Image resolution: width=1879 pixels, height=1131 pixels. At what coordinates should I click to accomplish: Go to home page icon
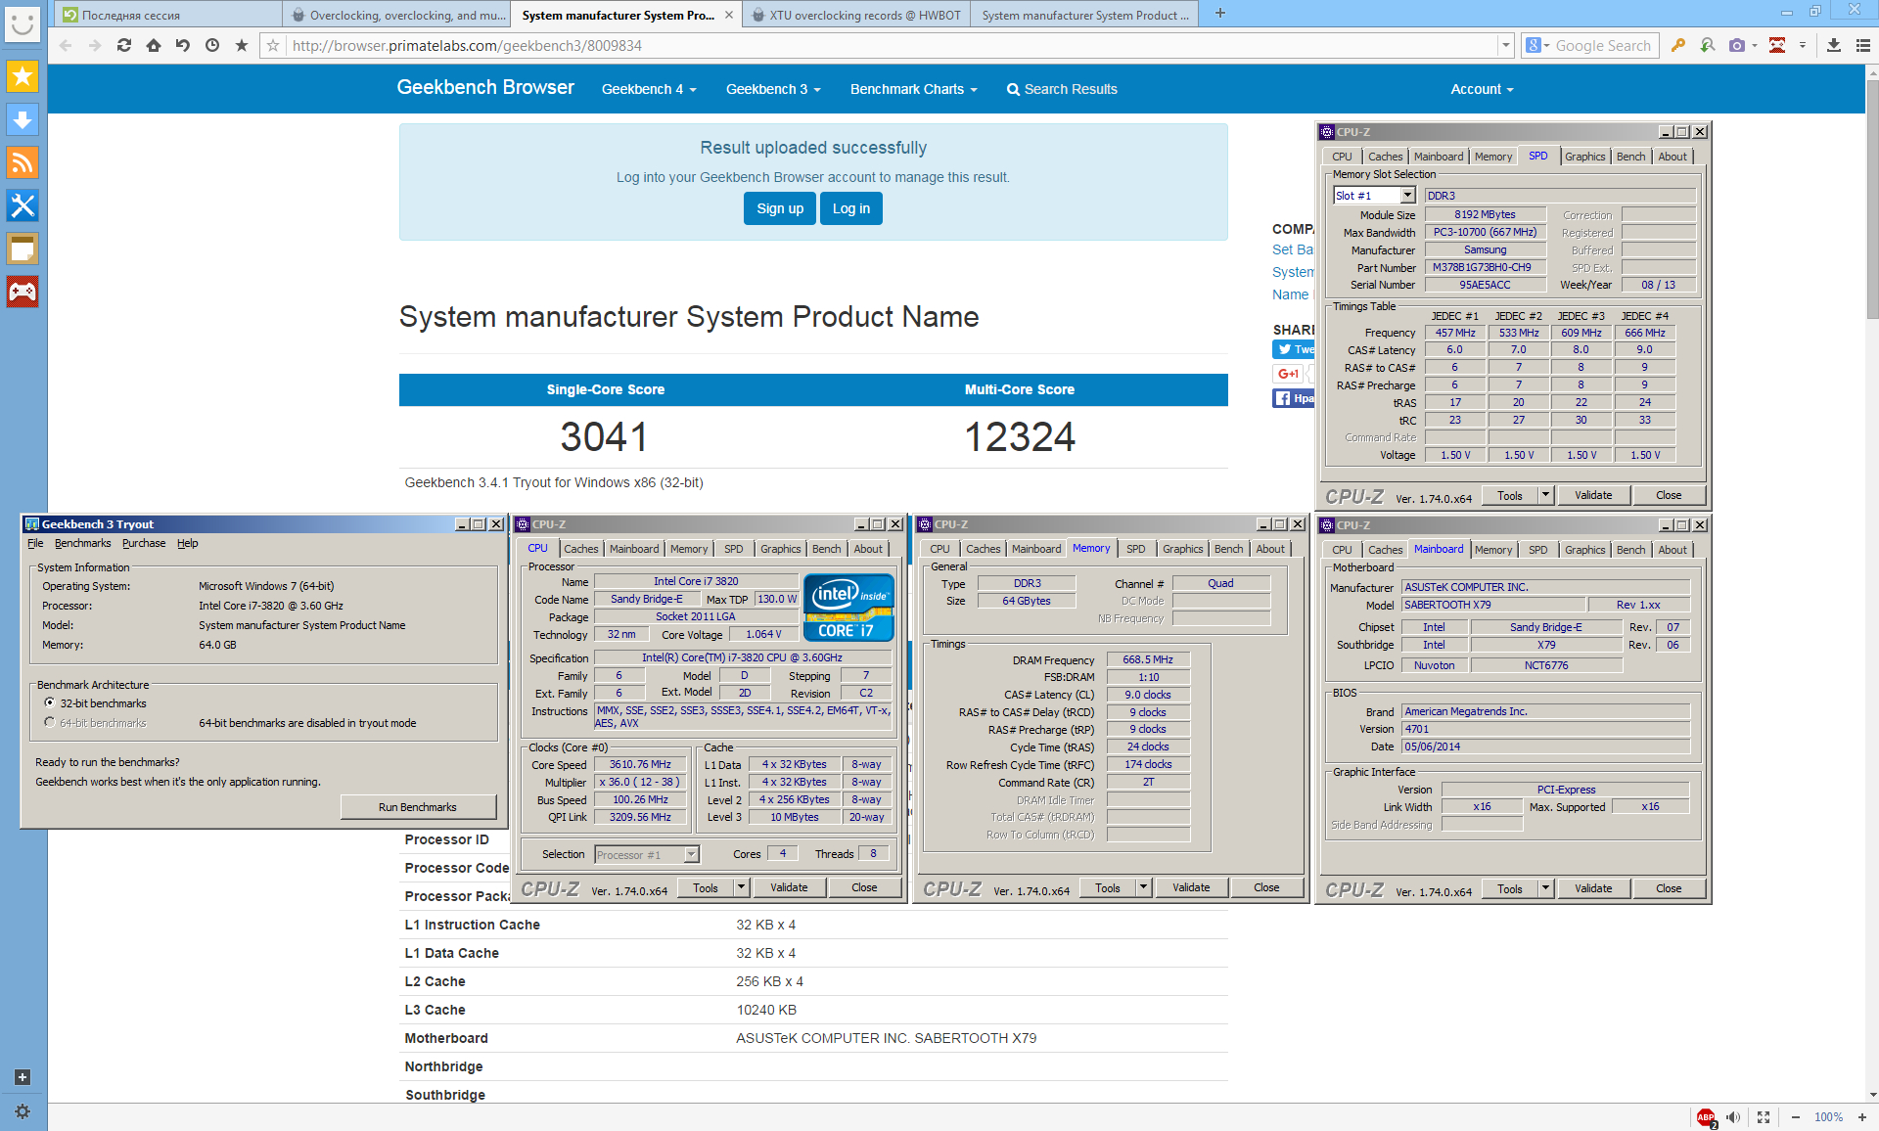[x=154, y=45]
